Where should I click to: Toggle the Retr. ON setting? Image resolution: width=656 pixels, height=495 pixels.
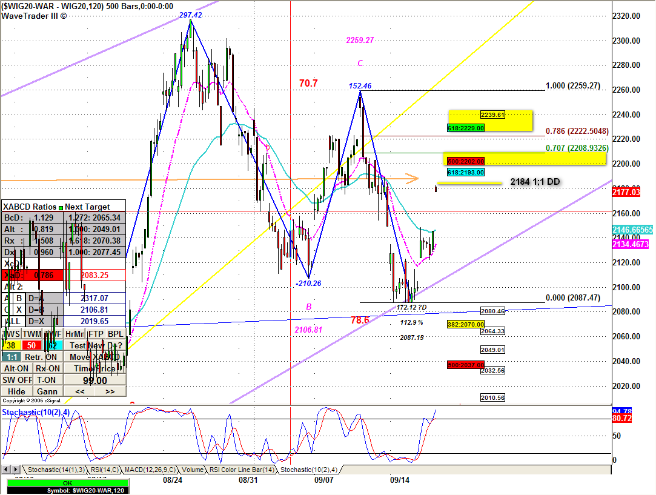(42, 357)
